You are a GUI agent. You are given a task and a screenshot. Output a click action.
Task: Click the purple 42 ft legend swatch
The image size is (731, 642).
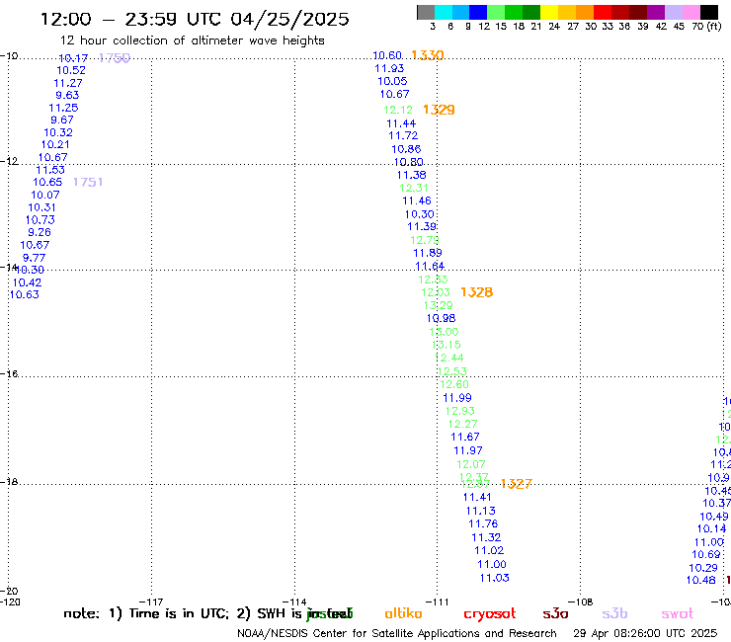[656, 12]
